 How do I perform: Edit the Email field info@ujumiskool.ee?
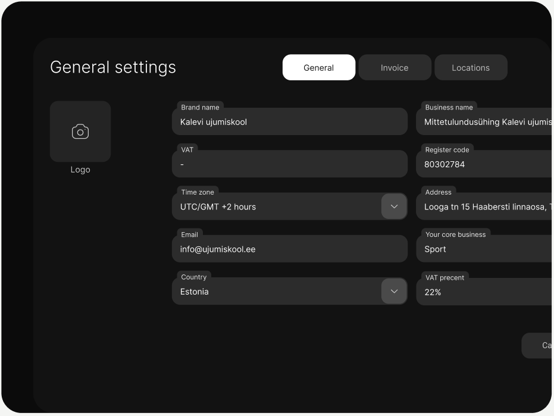coord(289,249)
